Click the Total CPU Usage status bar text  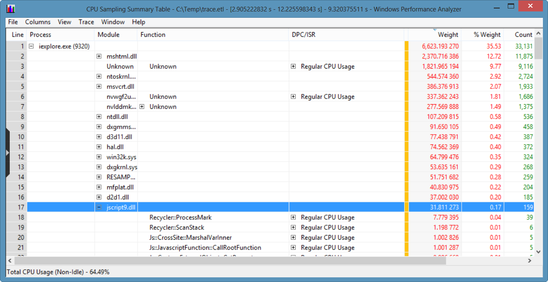(58, 272)
